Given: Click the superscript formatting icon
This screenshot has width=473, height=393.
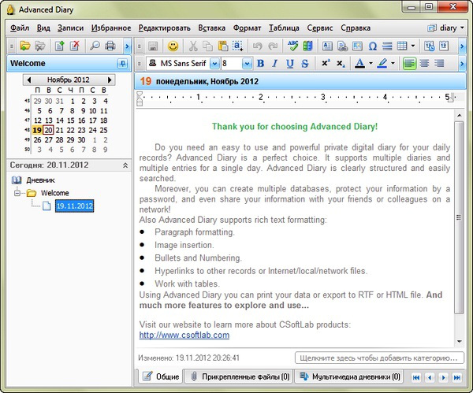Looking at the screenshot, I should 326,63.
